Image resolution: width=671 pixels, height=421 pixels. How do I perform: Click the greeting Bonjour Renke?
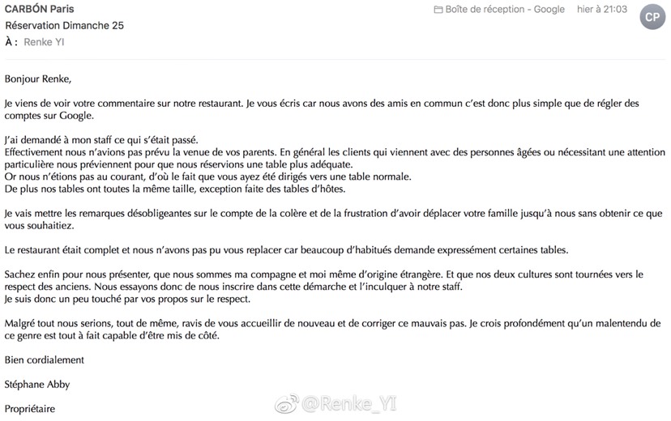click(38, 79)
